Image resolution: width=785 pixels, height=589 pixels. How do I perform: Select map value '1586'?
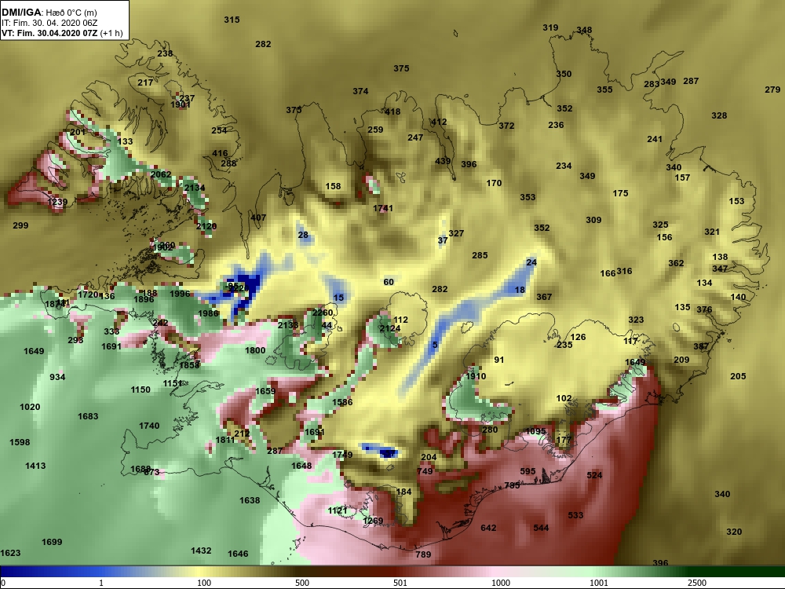click(x=342, y=402)
